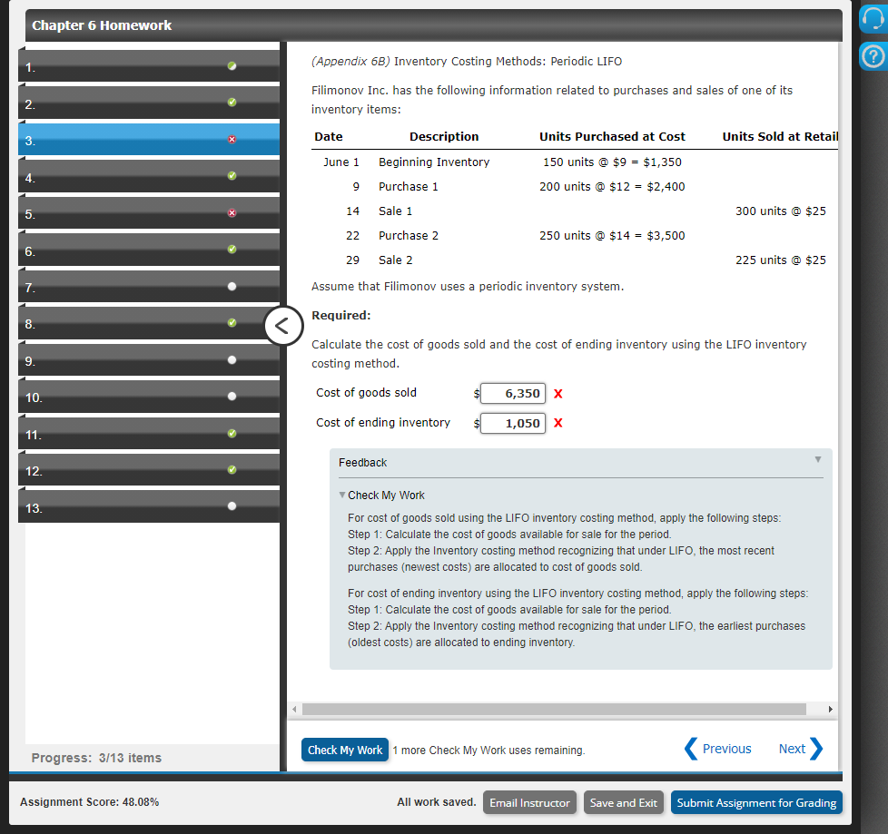Open question 5 in the list

coord(149,213)
